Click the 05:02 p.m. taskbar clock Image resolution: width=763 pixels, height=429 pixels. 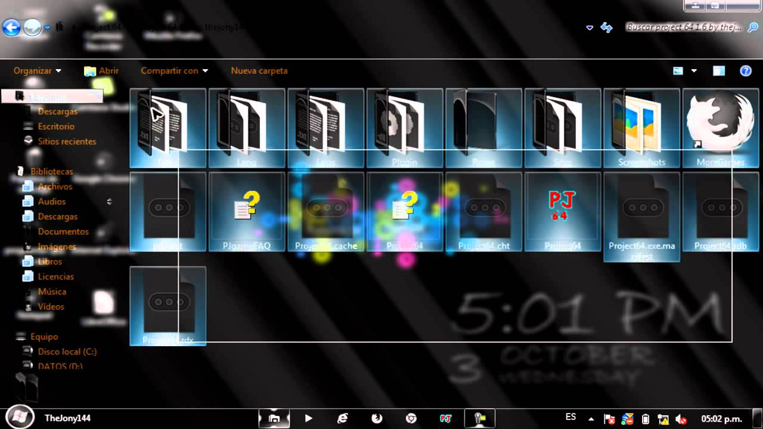[x=721, y=418]
